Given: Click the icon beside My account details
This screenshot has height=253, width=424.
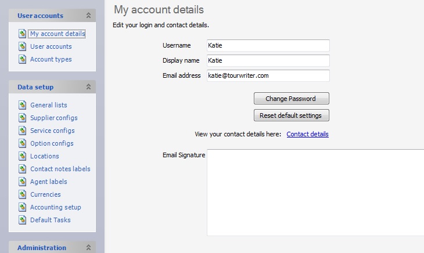Looking at the screenshot, I should 23,34.
